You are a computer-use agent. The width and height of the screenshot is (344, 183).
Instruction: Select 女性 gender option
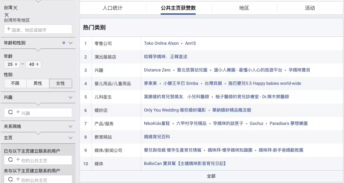(x=60, y=83)
